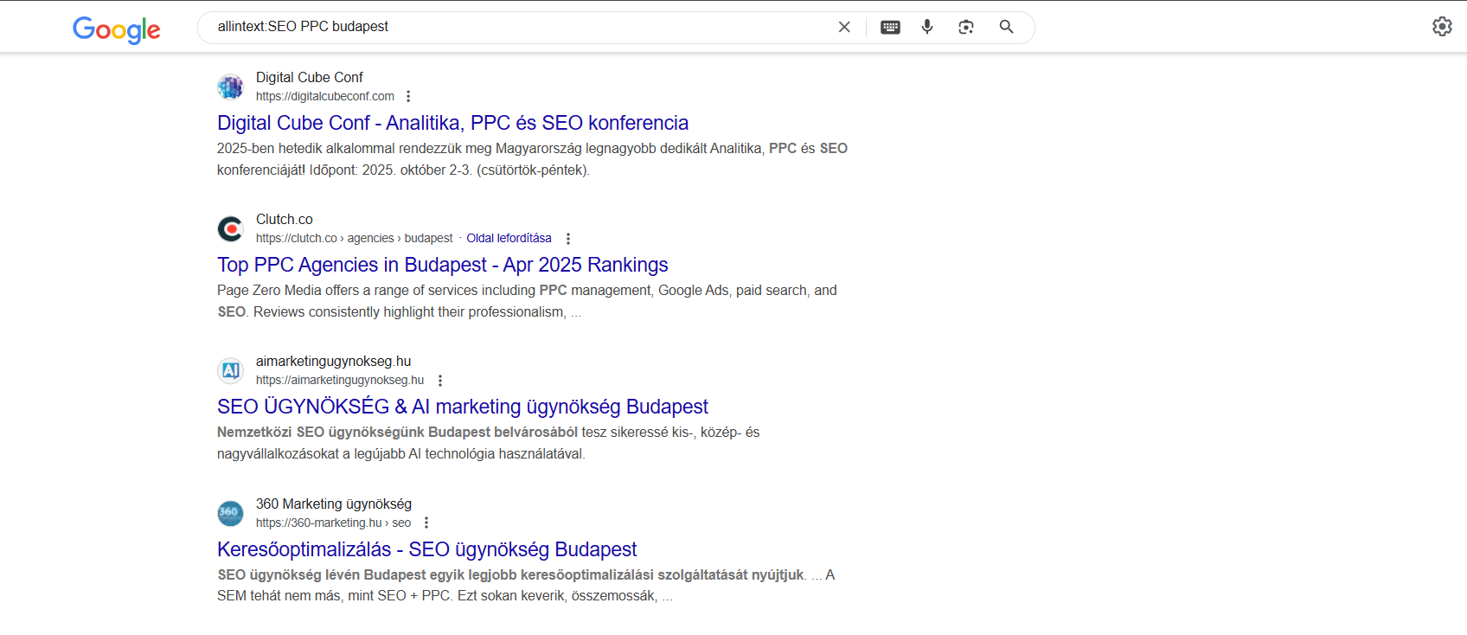1467x635 pixels.
Task: Click the 'aimarketingugynokseg.hu' site name text
Action: [334, 361]
